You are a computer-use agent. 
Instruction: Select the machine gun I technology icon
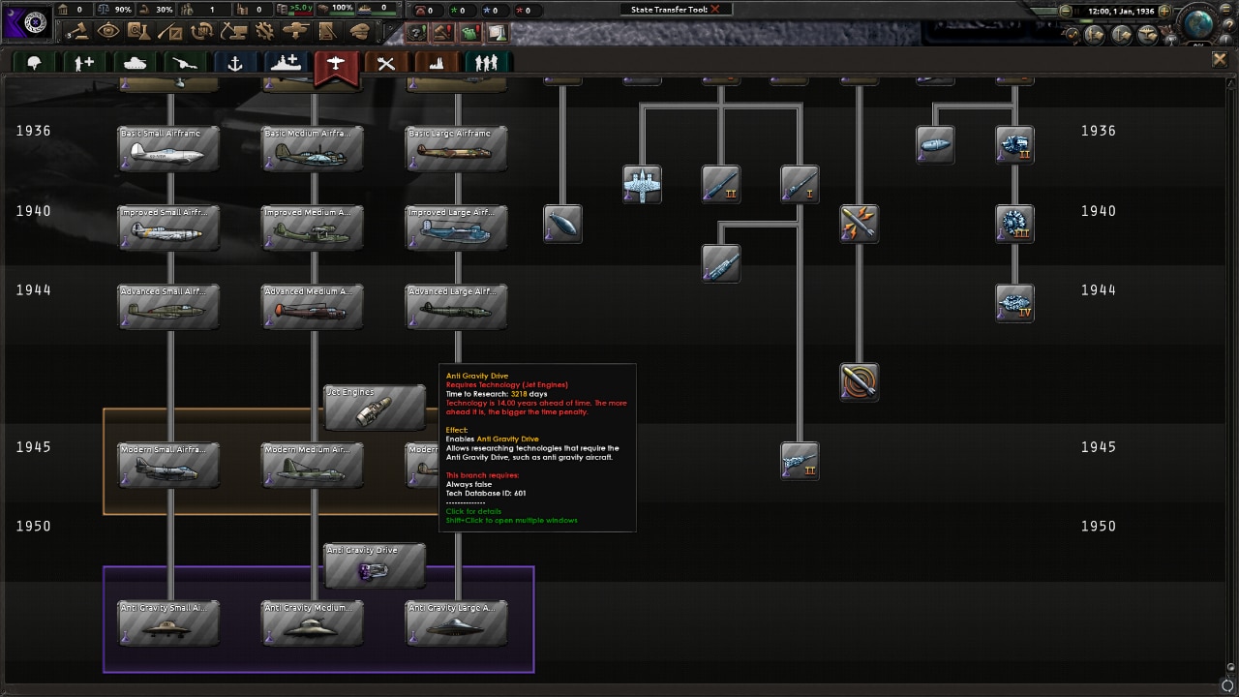(x=800, y=184)
